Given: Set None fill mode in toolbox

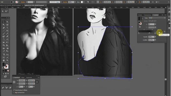Looking at the screenshot, I should 8,71.
